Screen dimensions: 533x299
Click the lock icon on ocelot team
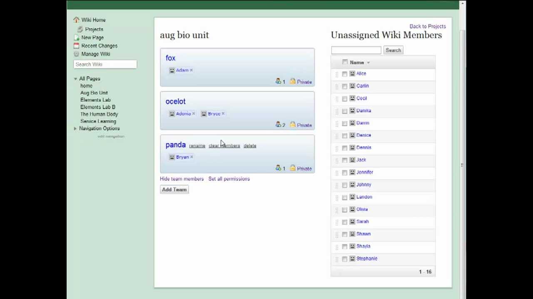293,125
